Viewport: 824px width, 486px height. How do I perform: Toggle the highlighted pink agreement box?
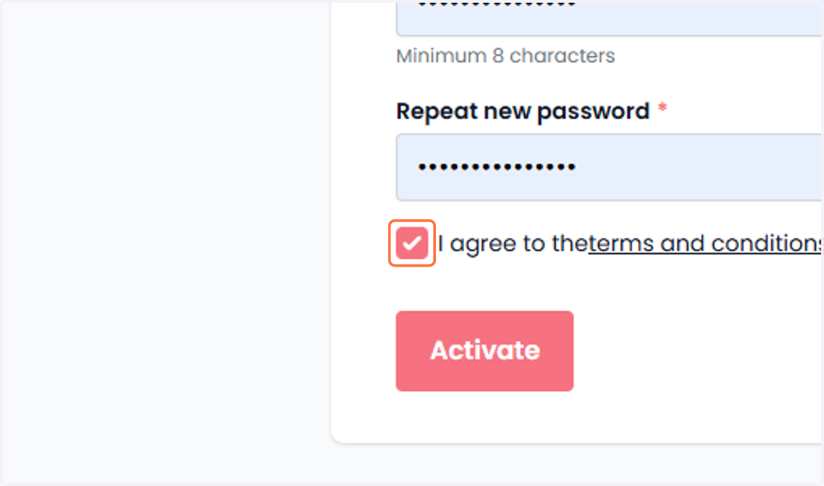[412, 243]
